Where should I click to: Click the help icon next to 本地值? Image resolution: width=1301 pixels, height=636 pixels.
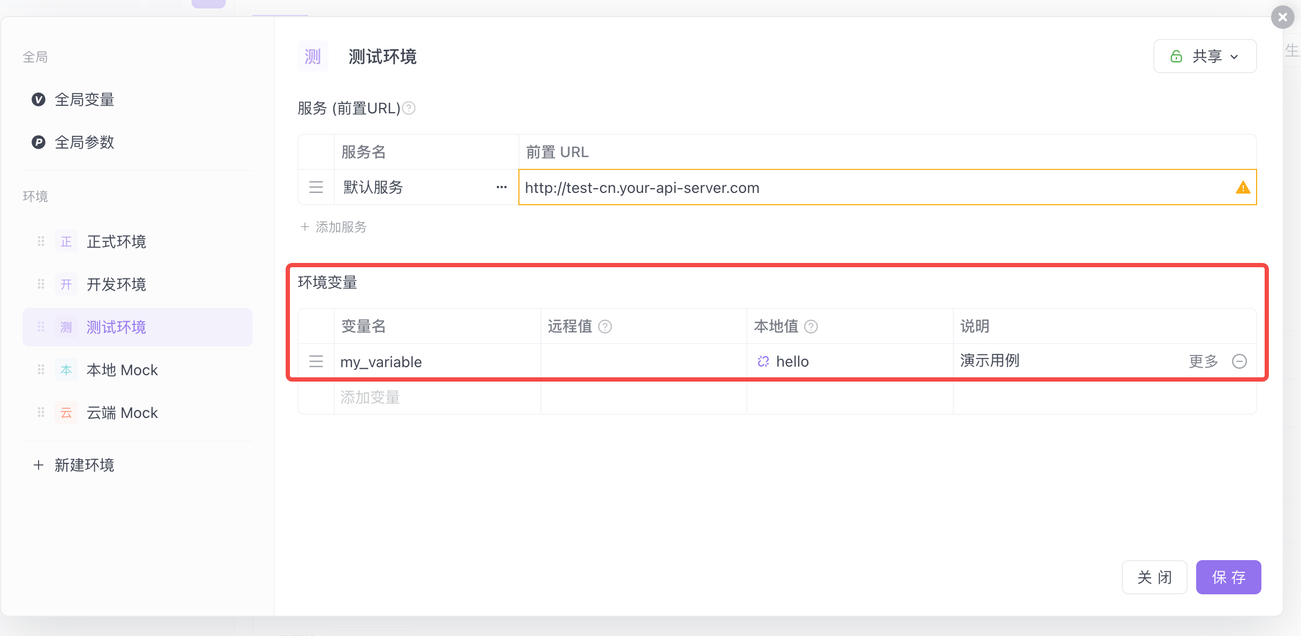(x=811, y=327)
